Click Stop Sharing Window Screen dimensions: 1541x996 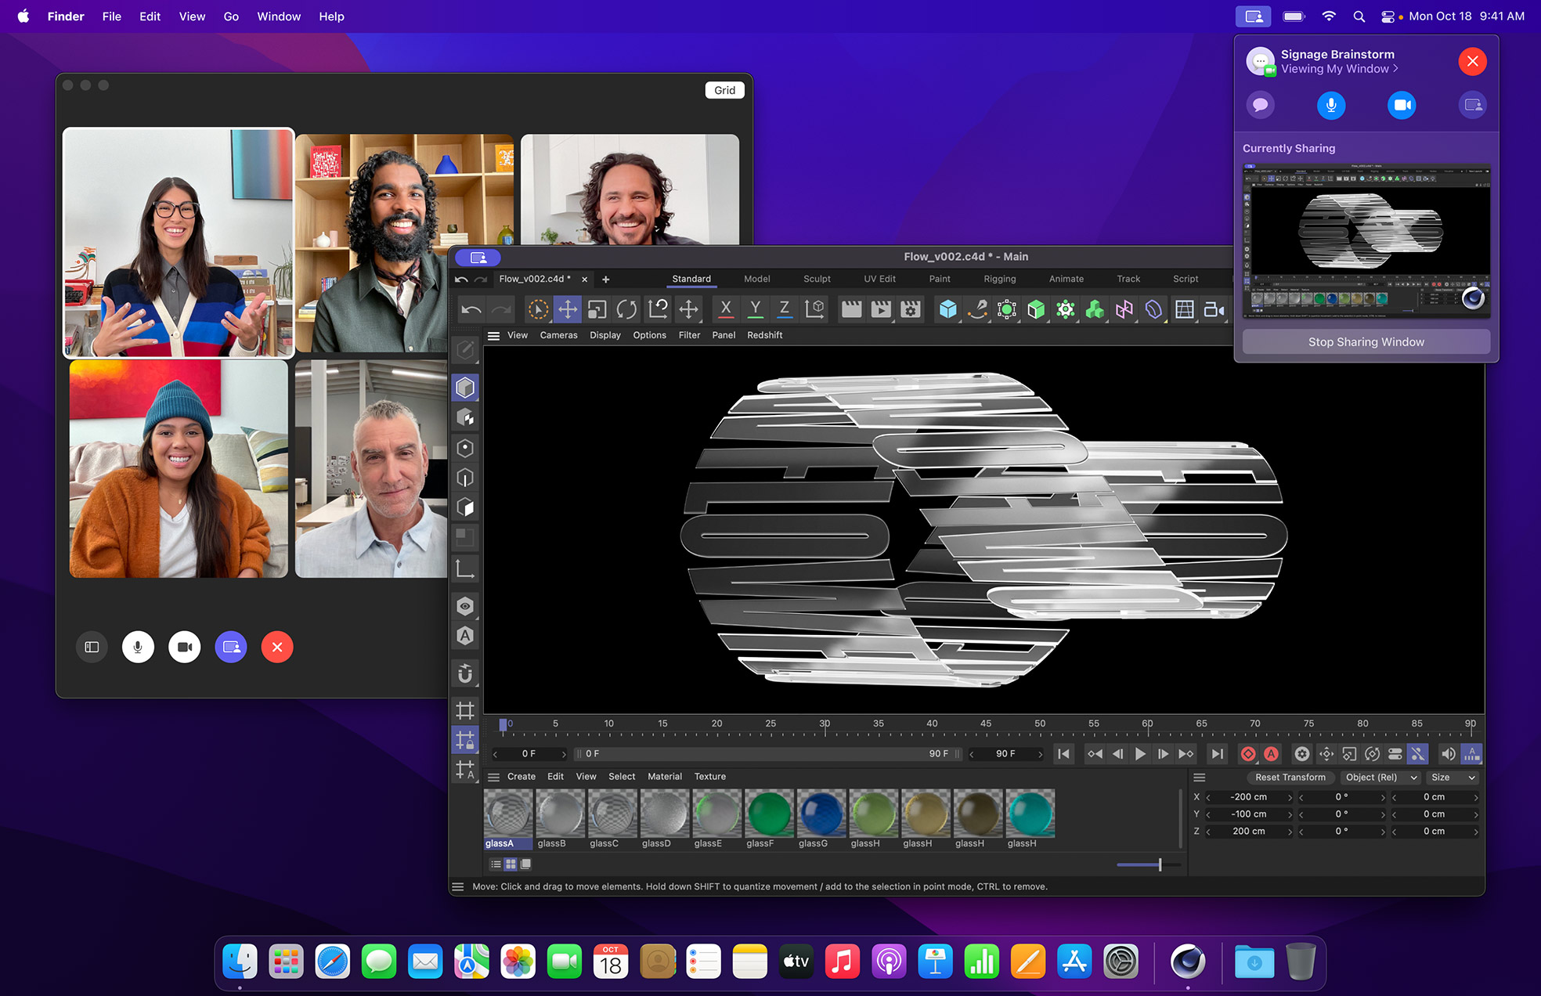(x=1366, y=341)
